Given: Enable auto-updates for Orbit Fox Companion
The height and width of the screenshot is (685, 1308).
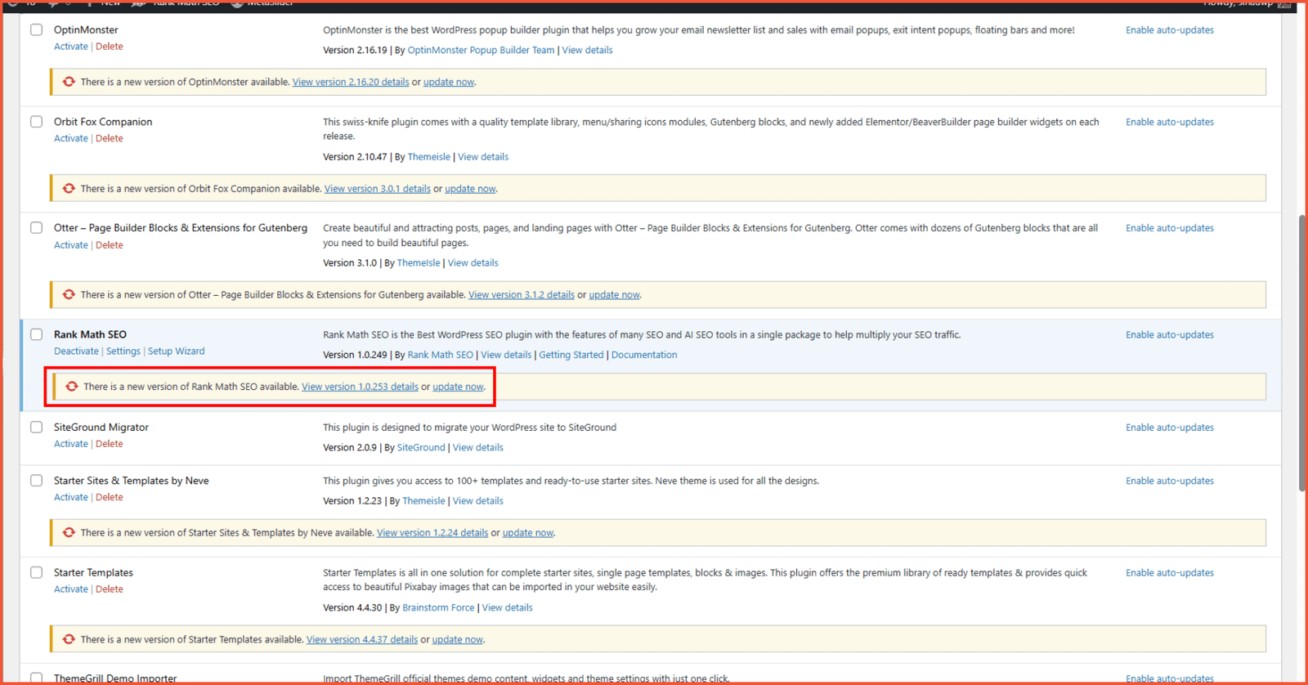Looking at the screenshot, I should [x=1170, y=123].
